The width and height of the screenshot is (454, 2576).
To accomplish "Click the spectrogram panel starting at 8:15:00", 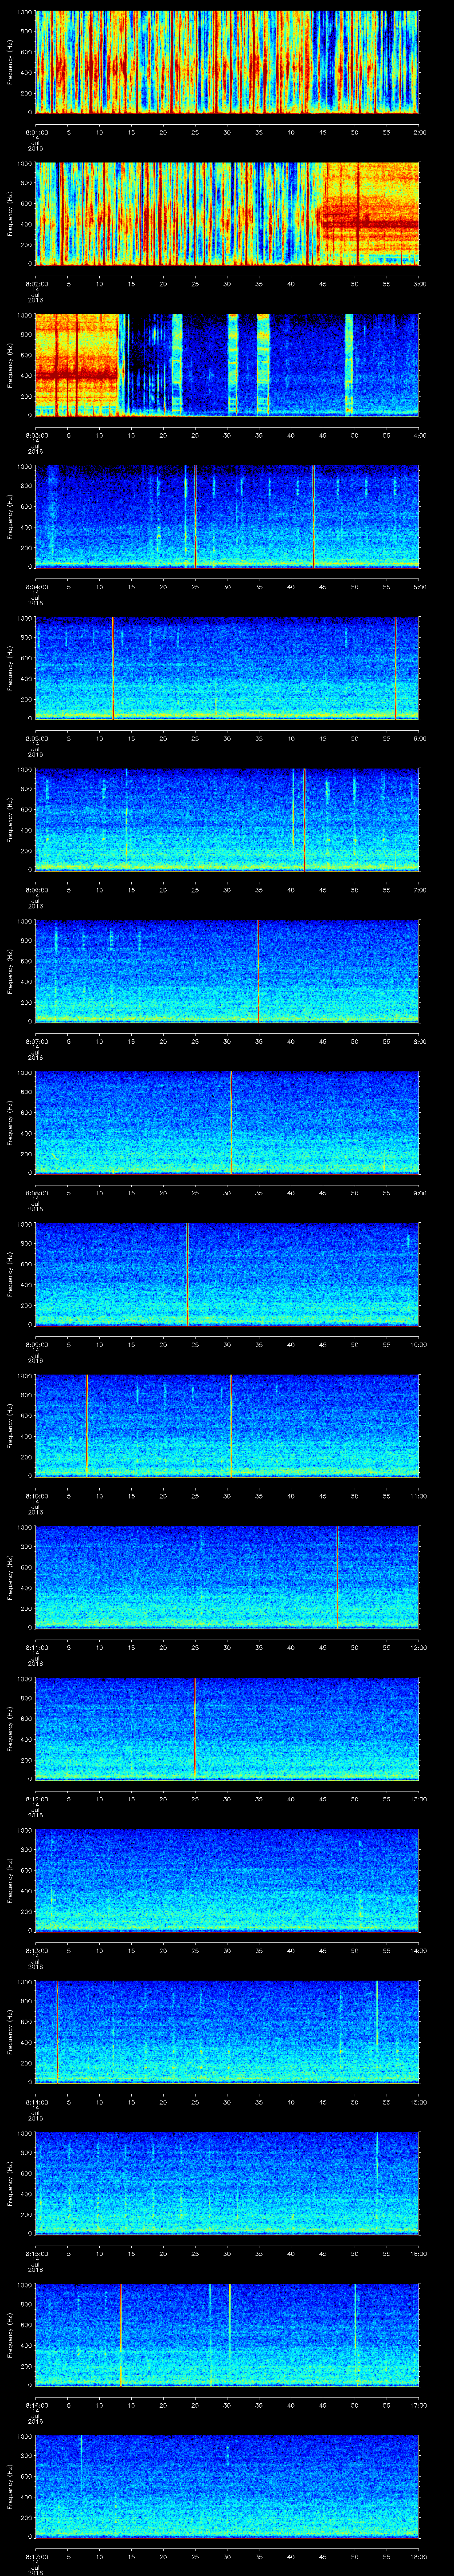I will point(227,2184).
